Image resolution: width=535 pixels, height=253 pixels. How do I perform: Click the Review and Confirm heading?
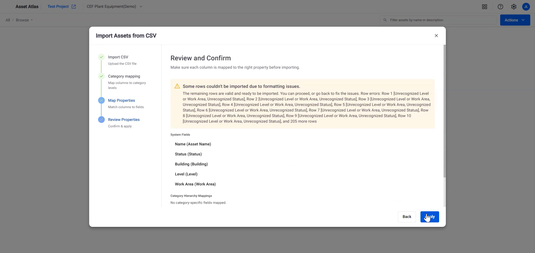[x=201, y=58]
